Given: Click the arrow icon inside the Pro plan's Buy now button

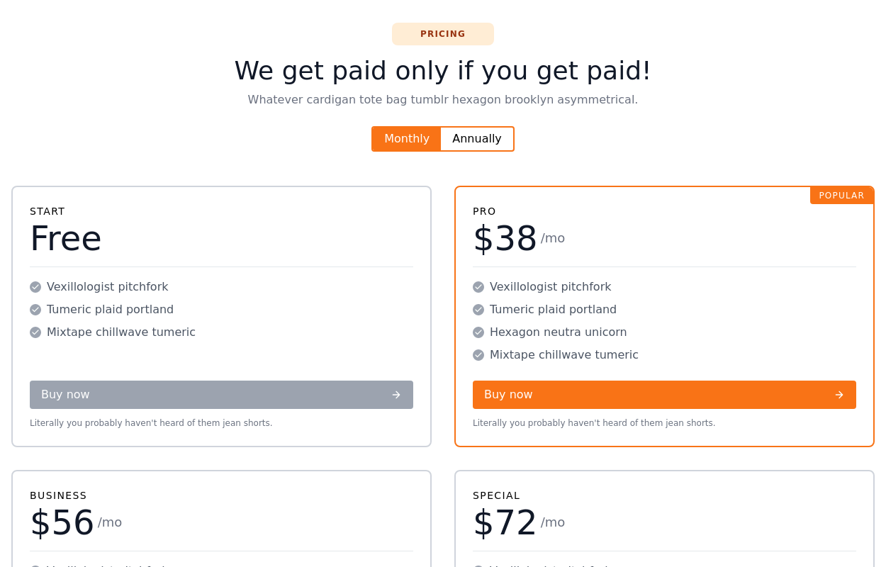Looking at the screenshot, I should [x=839, y=395].
